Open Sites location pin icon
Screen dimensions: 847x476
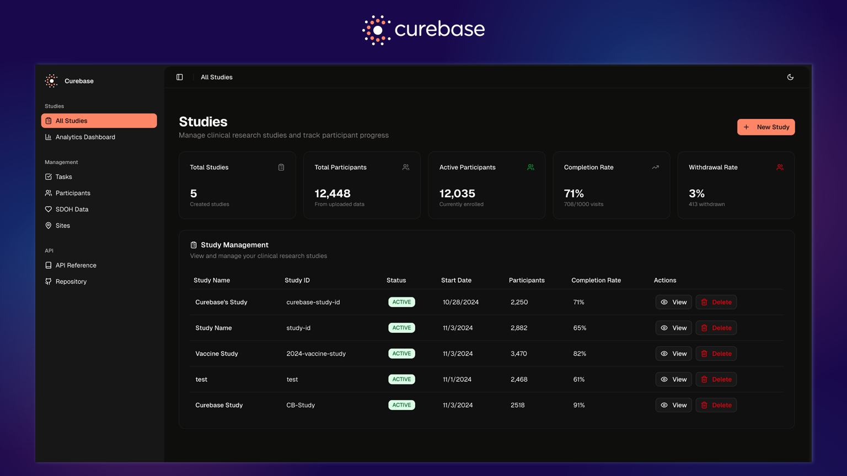49,226
